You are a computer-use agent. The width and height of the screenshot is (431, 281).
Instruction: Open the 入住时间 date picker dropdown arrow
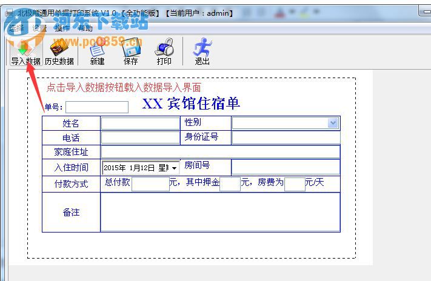tap(174, 168)
